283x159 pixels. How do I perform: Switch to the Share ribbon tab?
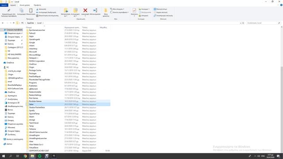pyautogui.click(x=25, y=5)
